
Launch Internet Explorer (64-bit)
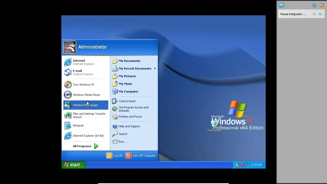[x=86, y=136]
